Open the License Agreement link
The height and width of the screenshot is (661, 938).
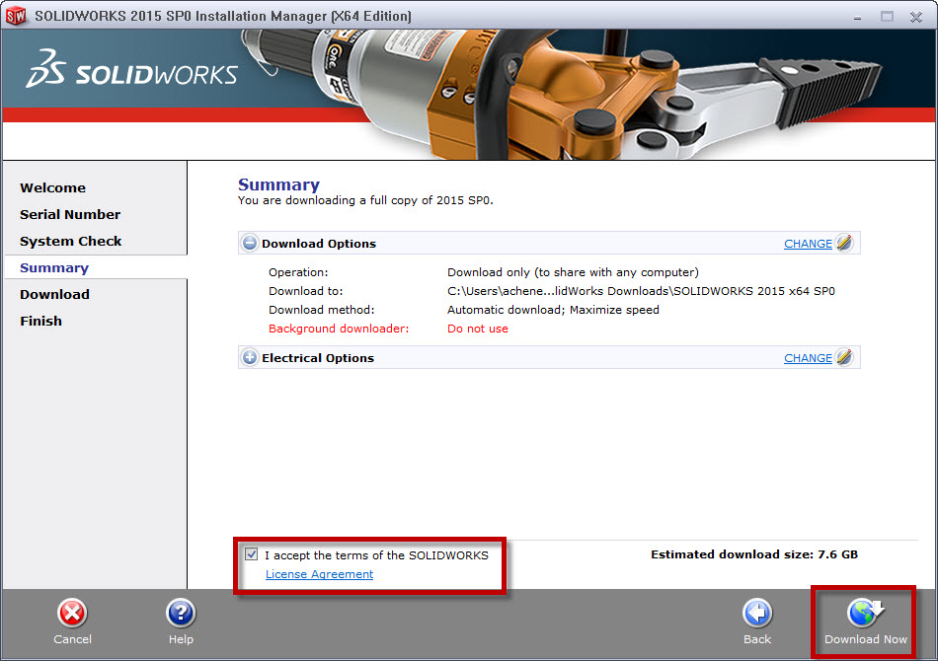point(320,574)
